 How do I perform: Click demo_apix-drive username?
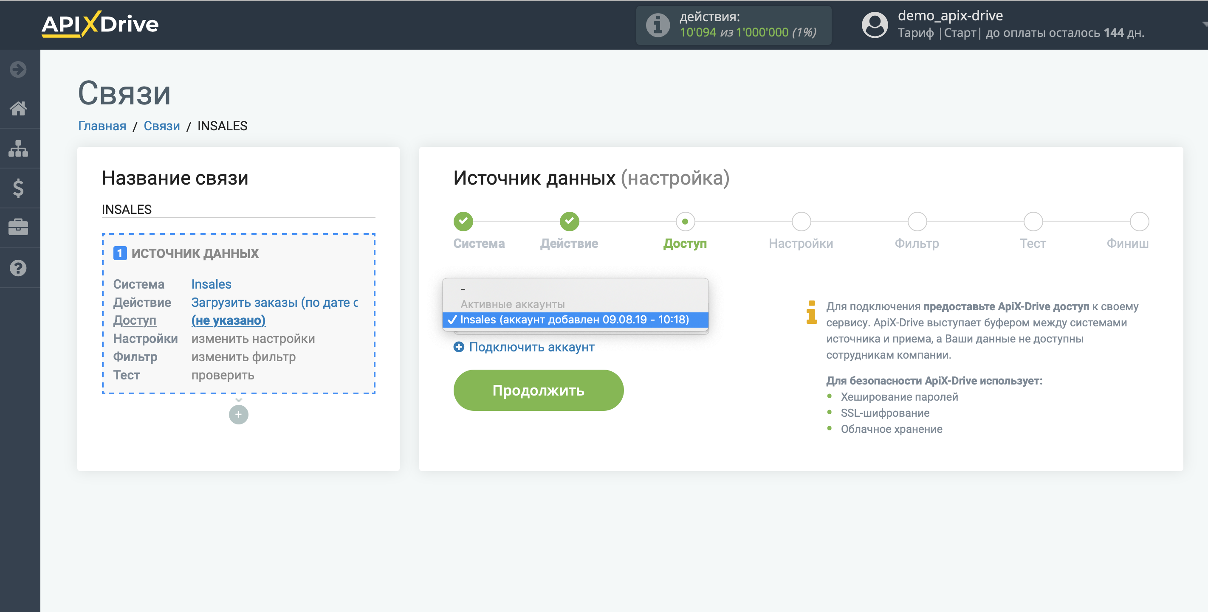[x=951, y=15]
